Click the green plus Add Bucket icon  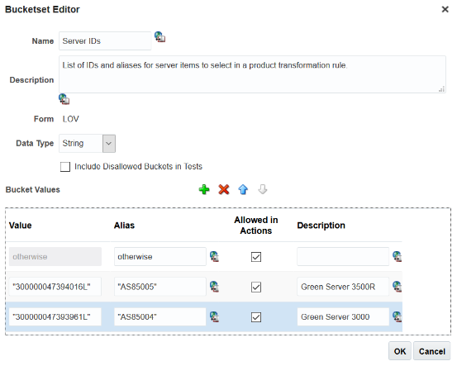coord(204,189)
